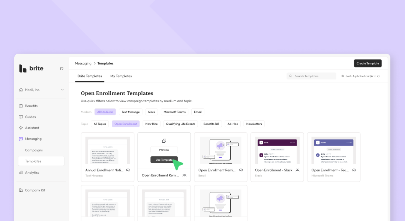Click the Assistant sparkle icon
Viewport: 405px width, 221px height.
point(21,128)
